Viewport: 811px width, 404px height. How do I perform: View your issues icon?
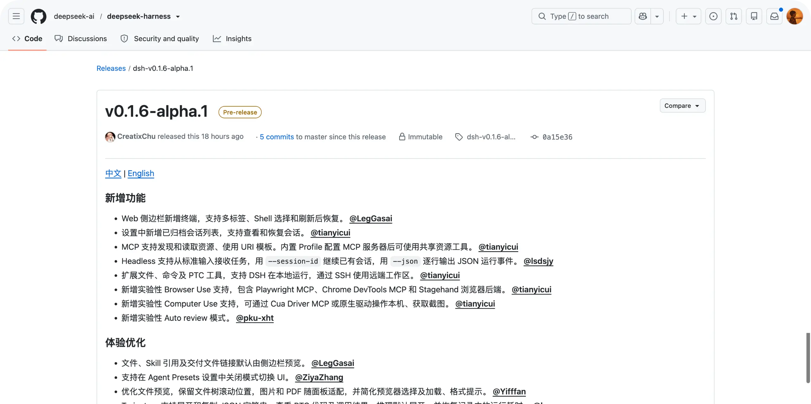click(x=713, y=16)
